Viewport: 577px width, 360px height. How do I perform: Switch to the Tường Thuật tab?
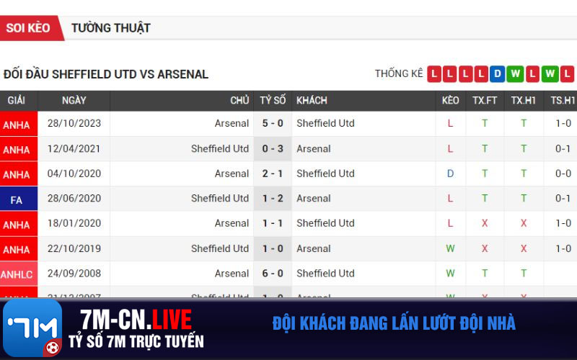[x=111, y=28]
